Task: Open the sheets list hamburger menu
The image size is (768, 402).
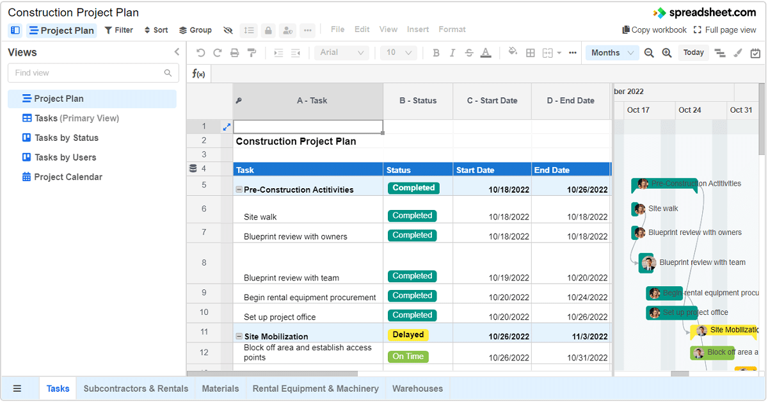Action: [x=17, y=389]
